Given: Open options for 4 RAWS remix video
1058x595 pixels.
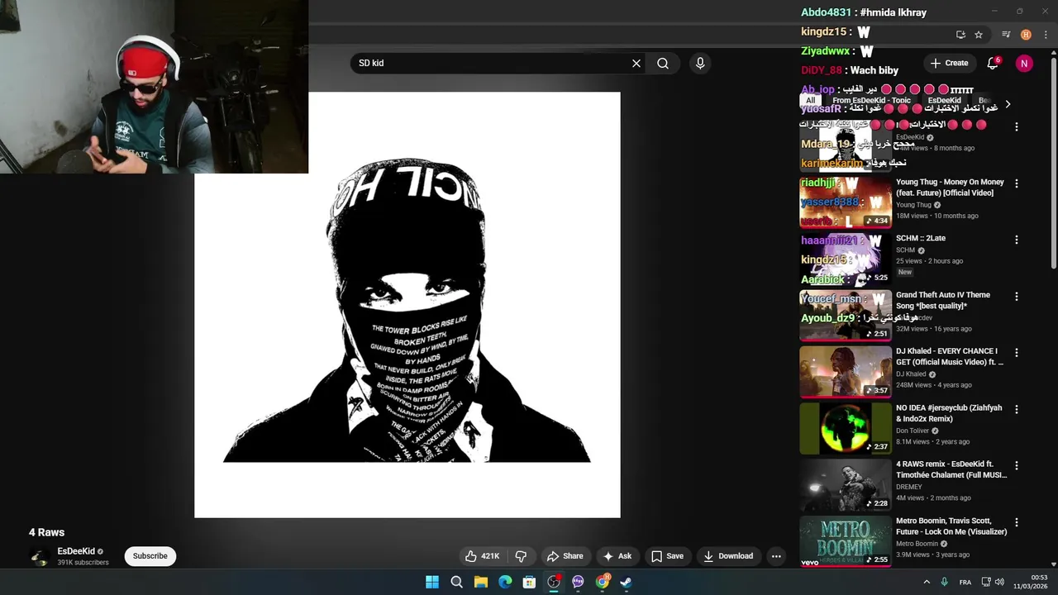Looking at the screenshot, I should pyautogui.click(x=1017, y=465).
